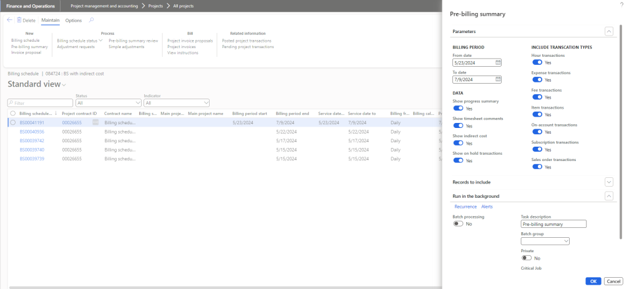Click the sort arrow on Billing schedule column

click(56, 114)
